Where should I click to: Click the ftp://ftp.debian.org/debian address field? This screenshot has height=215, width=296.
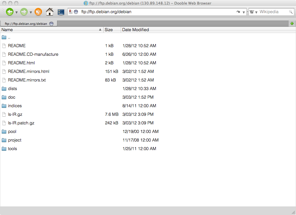[157, 12]
